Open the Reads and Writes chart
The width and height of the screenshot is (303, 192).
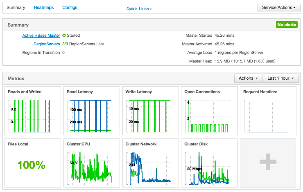coord(32,111)
